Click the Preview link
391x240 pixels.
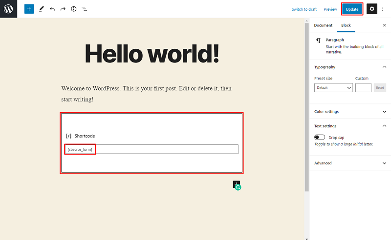330,9
